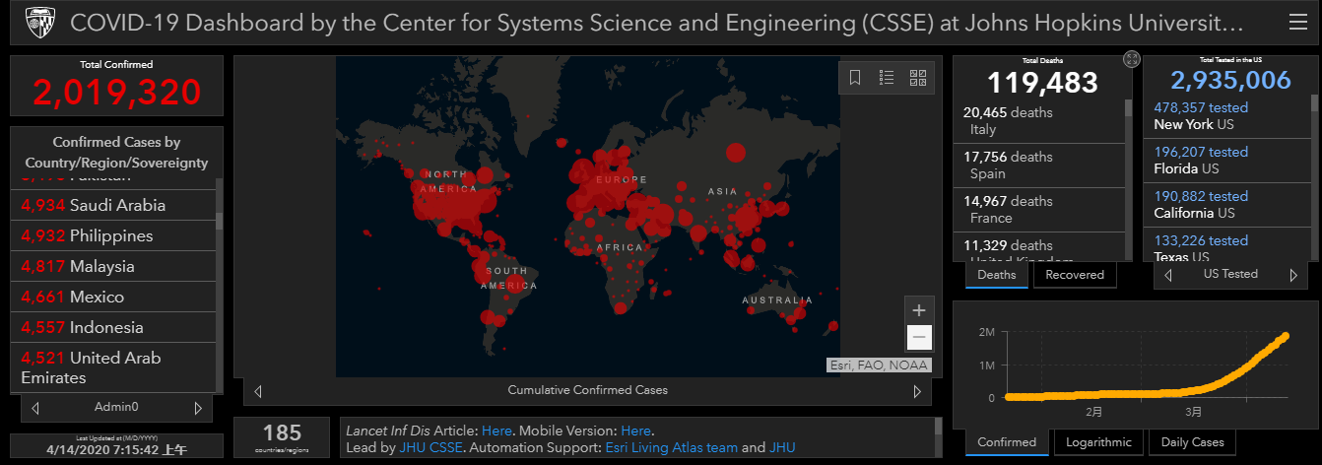Click the left arrow next to US Tested

click(1168, 275)
